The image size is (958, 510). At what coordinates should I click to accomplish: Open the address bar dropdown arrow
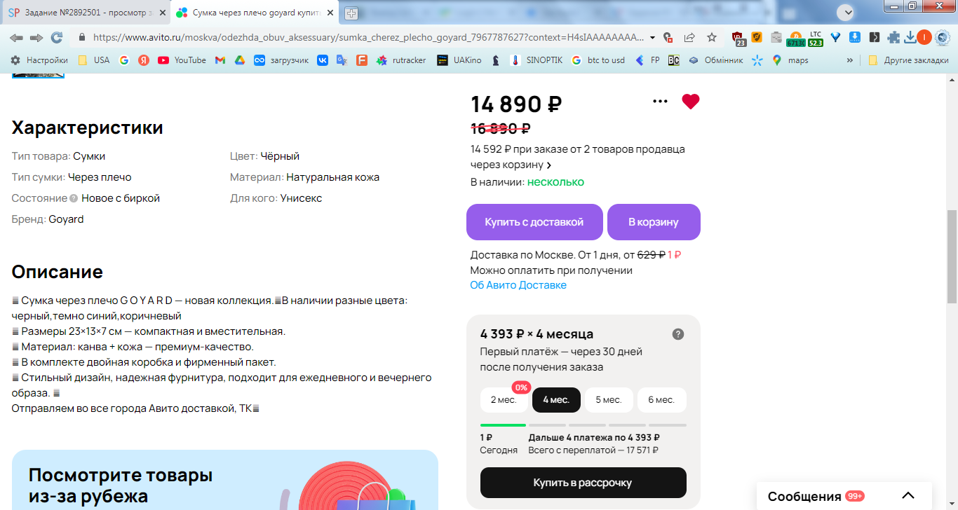coord(652,37)
